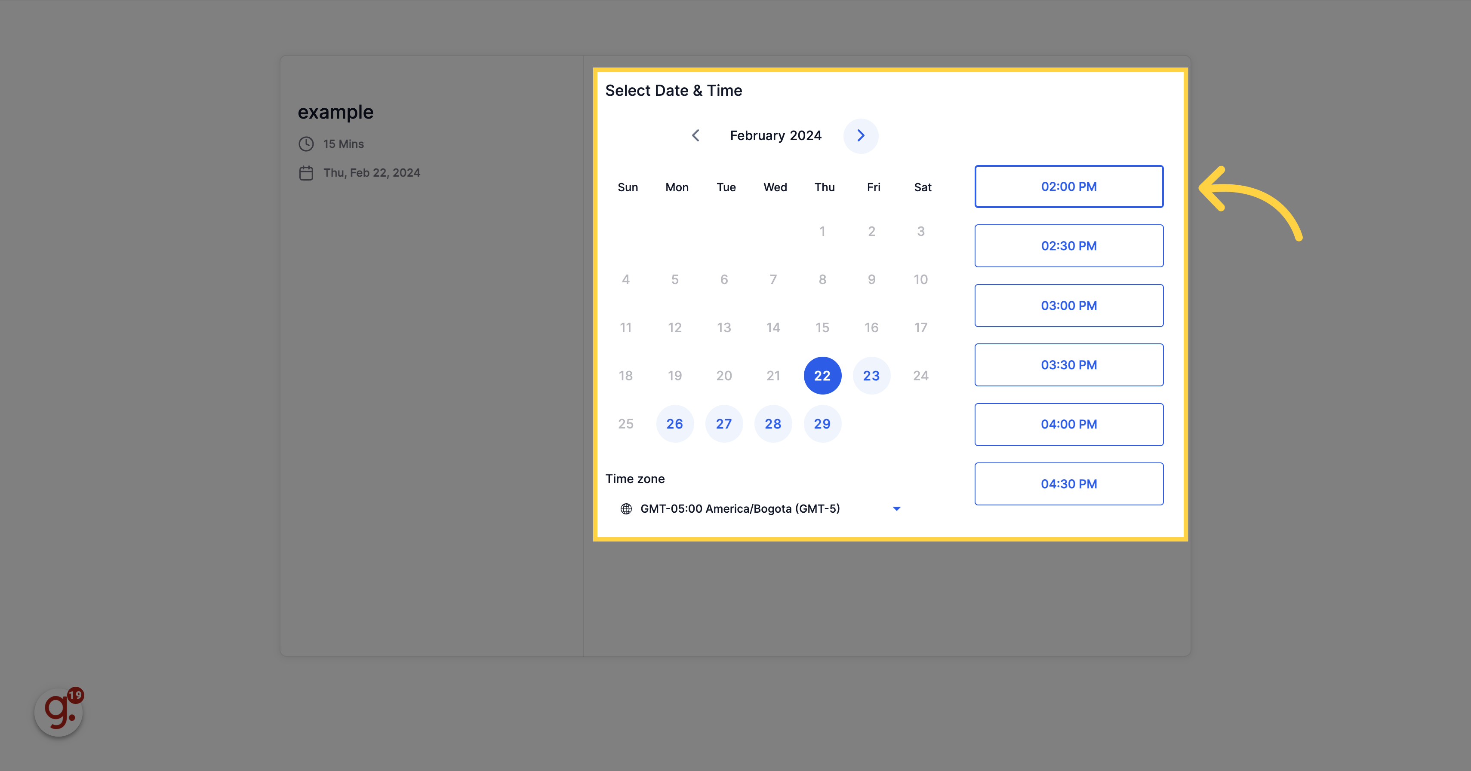
Task: Click the 'February 2024' month label
Action: tap(776, 135)
